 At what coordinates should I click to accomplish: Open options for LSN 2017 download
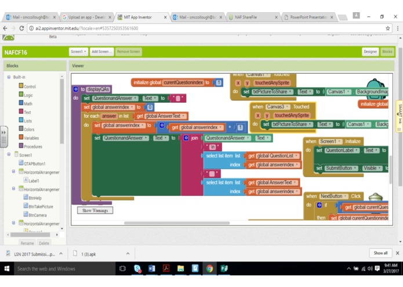point(61,253)
